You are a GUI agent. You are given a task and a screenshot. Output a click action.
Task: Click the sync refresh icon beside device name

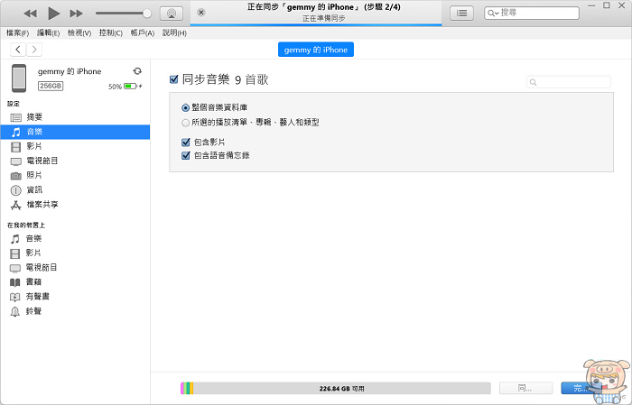(x=136, y=71)
